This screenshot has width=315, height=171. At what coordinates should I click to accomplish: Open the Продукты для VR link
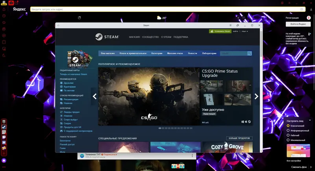click(72, 127)
